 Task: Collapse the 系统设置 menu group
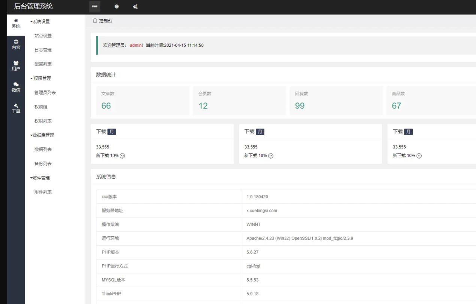40,22
